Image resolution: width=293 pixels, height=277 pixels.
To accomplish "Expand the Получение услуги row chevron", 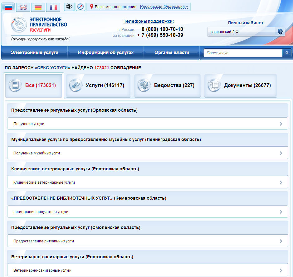I will (281, 124).
